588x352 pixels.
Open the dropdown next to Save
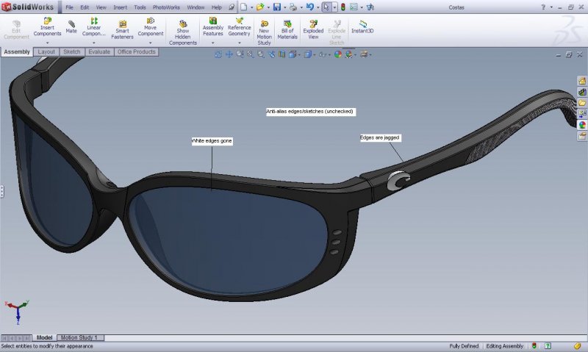point(284,7)
